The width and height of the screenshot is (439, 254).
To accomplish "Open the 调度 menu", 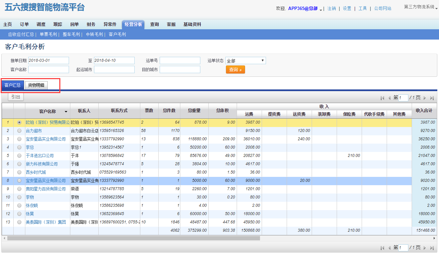I will [x=41, y=24].
